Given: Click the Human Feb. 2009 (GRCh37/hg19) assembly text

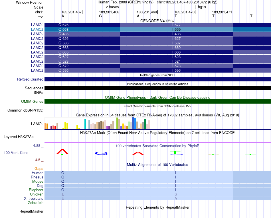Looking at the screenshot, I should click(x=126, y=2).
